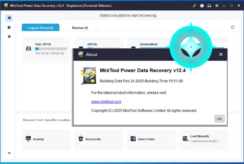Image resolution: width=244 pixels, height=164 pixels.
Task: Click the Desktop monitor icon
Action: click(x=28, y=138)
